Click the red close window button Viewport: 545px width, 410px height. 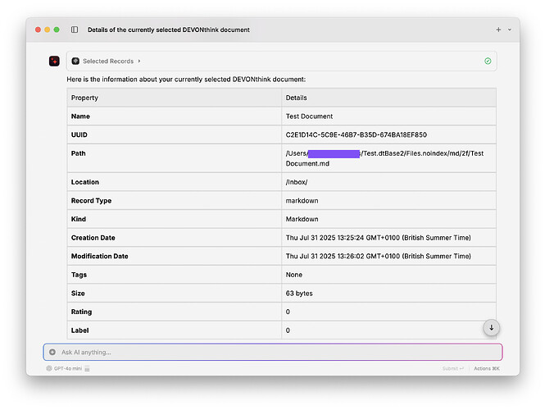click(x=38, y=30)
